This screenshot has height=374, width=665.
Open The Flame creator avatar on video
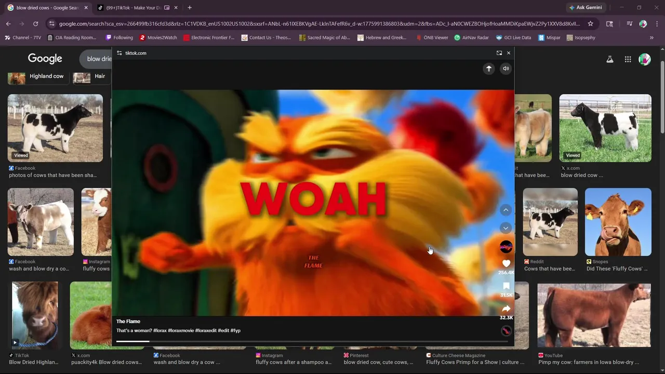pos(506,247)
